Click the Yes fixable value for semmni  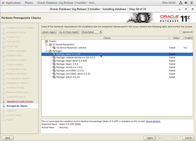(185, 48)
